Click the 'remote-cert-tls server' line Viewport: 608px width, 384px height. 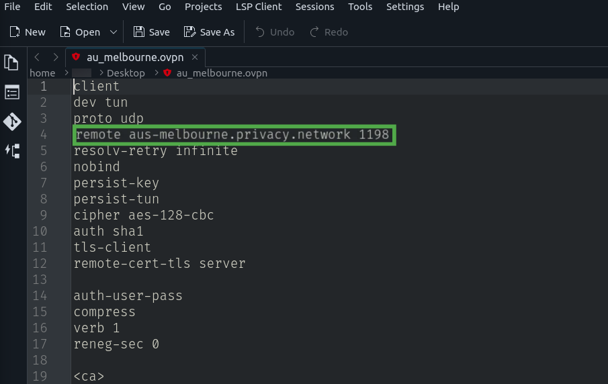coord(159,263)
